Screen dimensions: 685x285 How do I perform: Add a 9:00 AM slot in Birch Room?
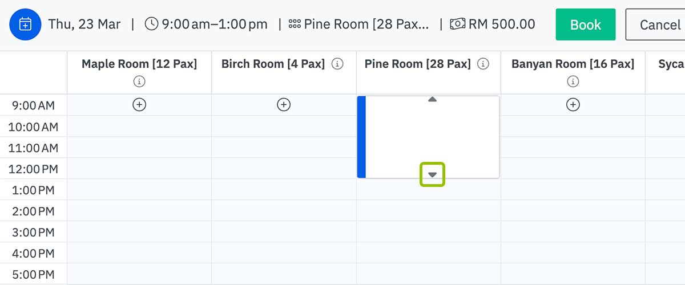pyautogui.click(x=284, y=105)
